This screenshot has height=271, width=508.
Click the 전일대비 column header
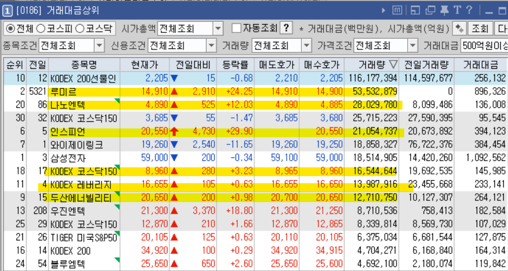[x=193, y=65]
